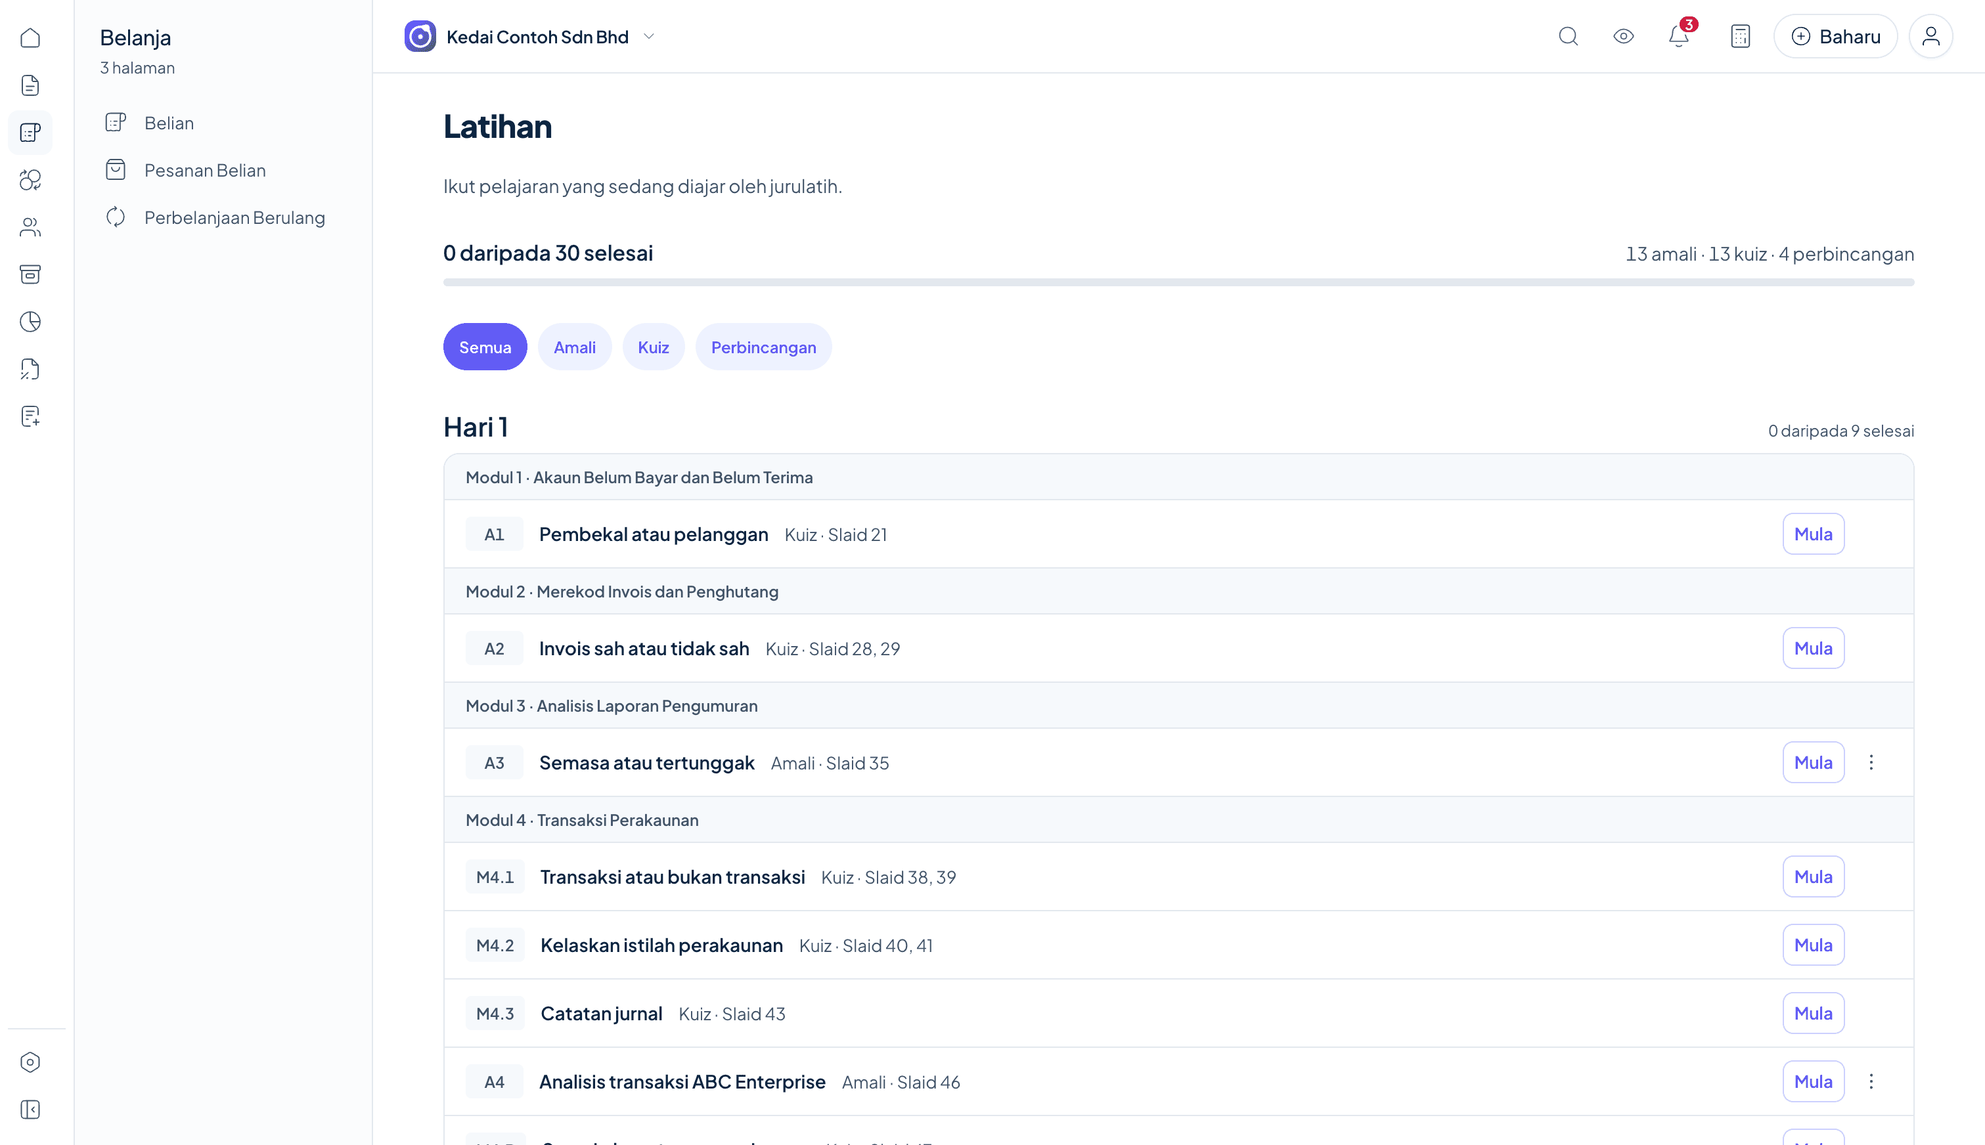Click the Kelaskan istilah perakaunan title
1985x1145 pixels.
tap(661, 945)
